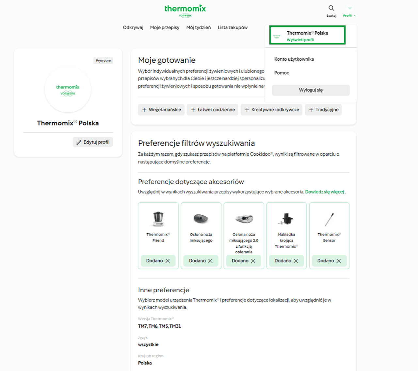Toggle off Osłona noża miksującego 2.0 Dodano

pos(244,261)
